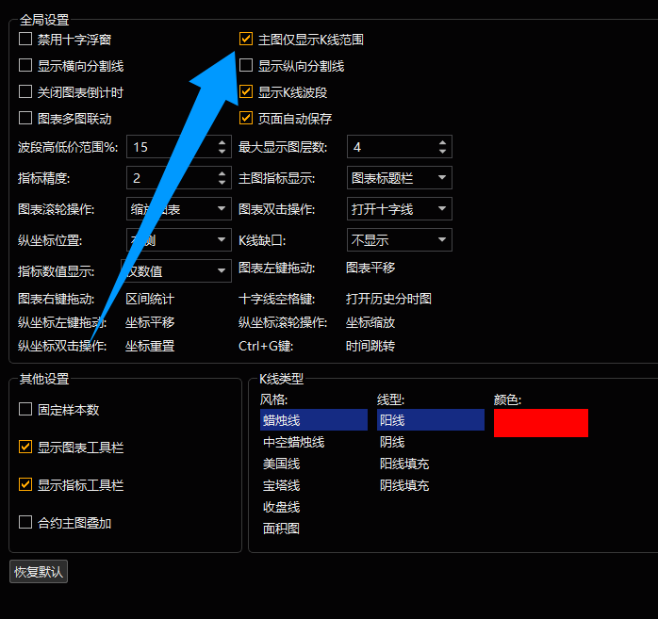Enable the 禁用十字浮窗 checkbox
The image size is (658, 619).
coord(25,40)
